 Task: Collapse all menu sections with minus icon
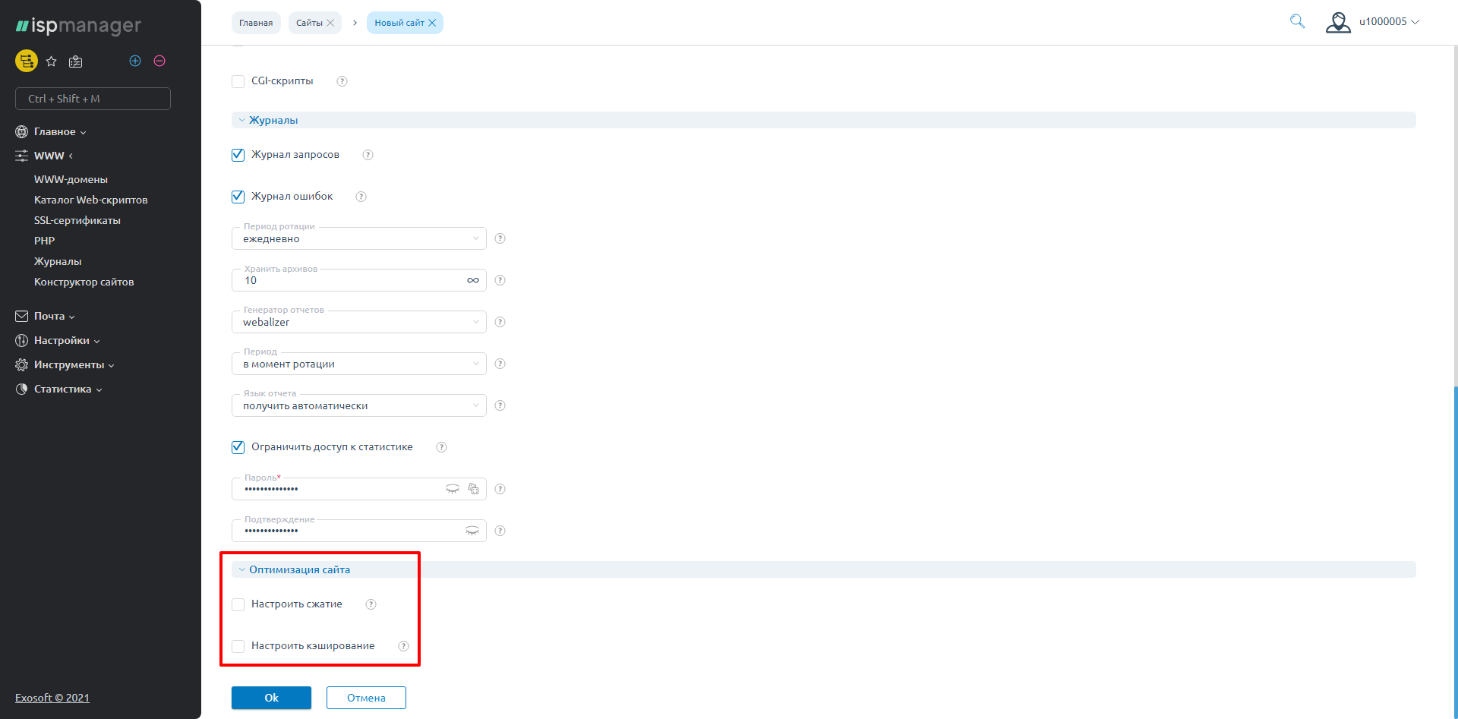click(x=159, y=61)
